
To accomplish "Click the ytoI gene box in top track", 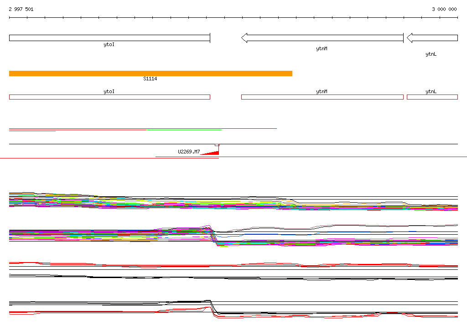I will pyautogui.click(x=109, y=38).
